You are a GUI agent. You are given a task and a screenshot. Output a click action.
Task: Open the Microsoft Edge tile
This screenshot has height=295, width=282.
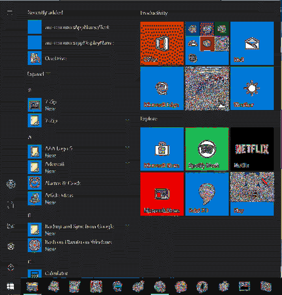coord(162,88)
